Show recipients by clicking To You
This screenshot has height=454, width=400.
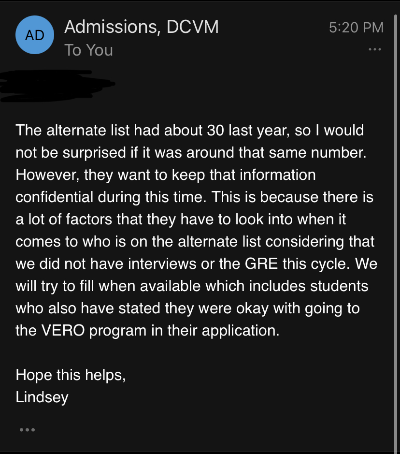[x=88, y=50]
